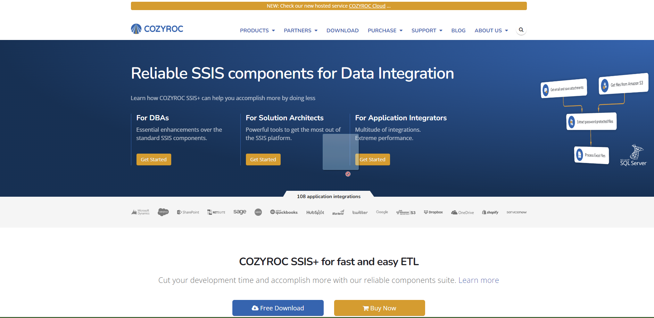Screen dimensions: 654x318
Task: Click Get Started under For Application Integrators
Action: [x=372, y=160]
